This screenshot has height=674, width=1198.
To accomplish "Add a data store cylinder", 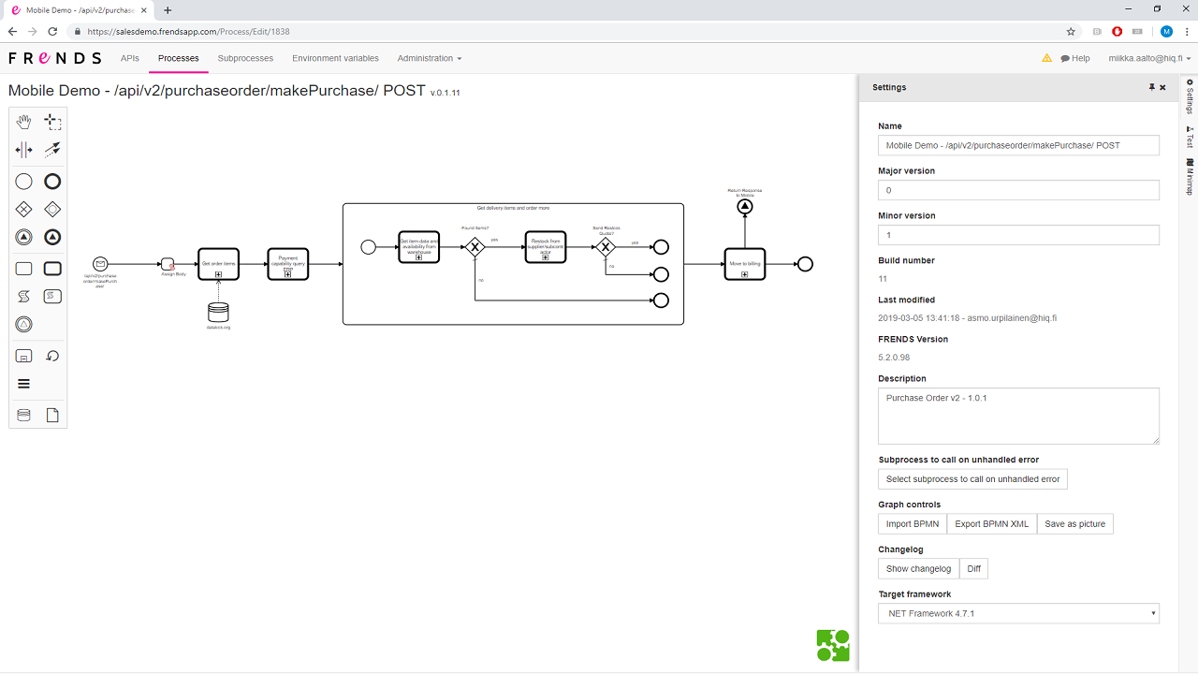I will pyautogui.click(x=24, y=415).
